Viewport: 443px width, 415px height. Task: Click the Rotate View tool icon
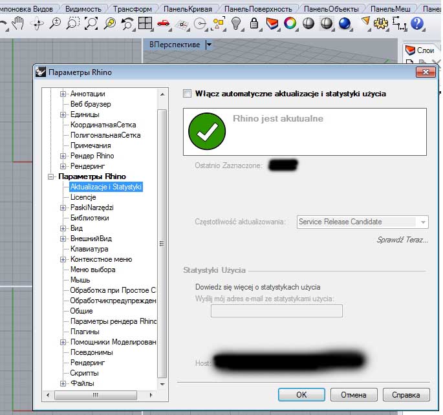(x=38, y=23)
